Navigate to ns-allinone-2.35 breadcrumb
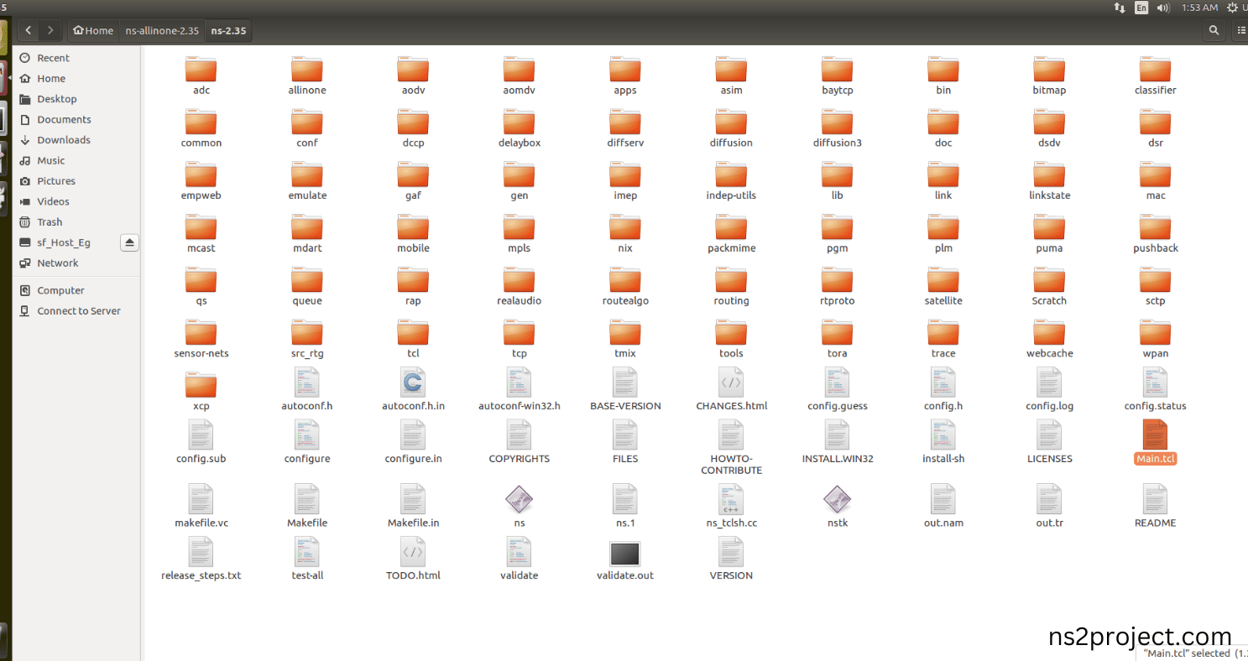The width and height of the screenshot is (1248, 661). (x=162, y=30)
